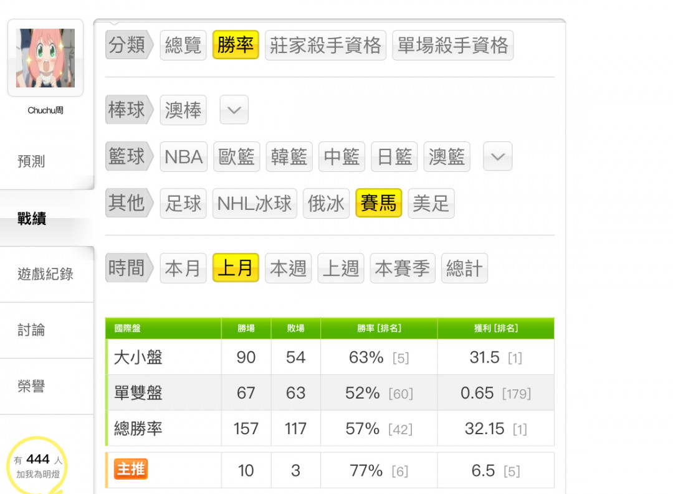The image size is (673, 494).
Task: Select the 日籃 league filter
Action: (x=394, y=156)
